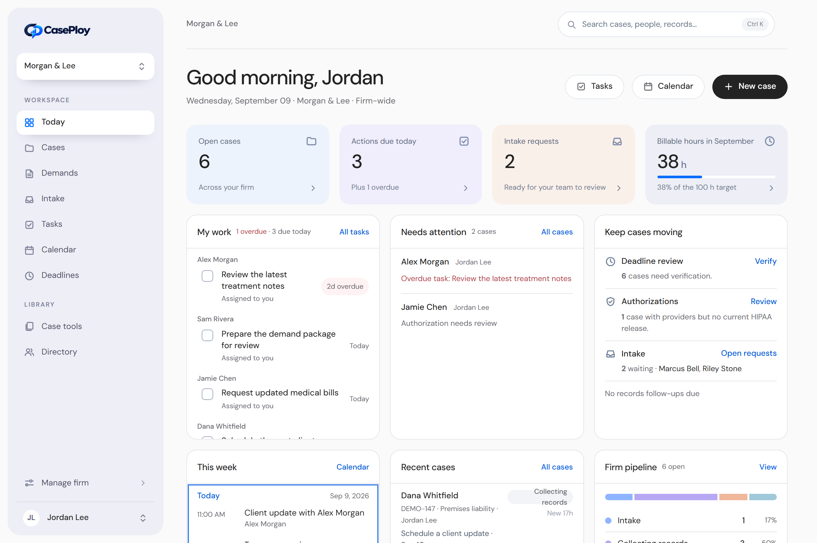Click the folder icon on Open cases card
Screen dimensions: 817x543
[x=311, y=141]
